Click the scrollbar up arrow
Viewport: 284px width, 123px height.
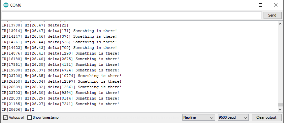280,24
